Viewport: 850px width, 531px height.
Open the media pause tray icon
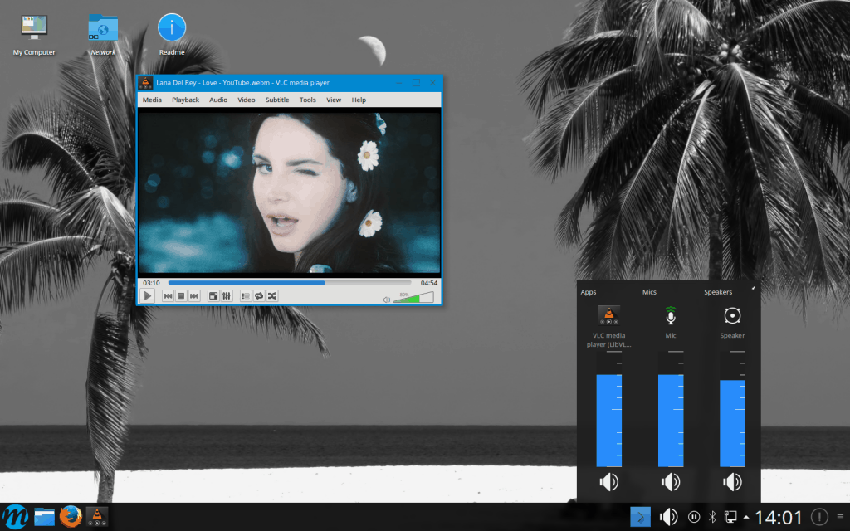click(x=693, y=517)
